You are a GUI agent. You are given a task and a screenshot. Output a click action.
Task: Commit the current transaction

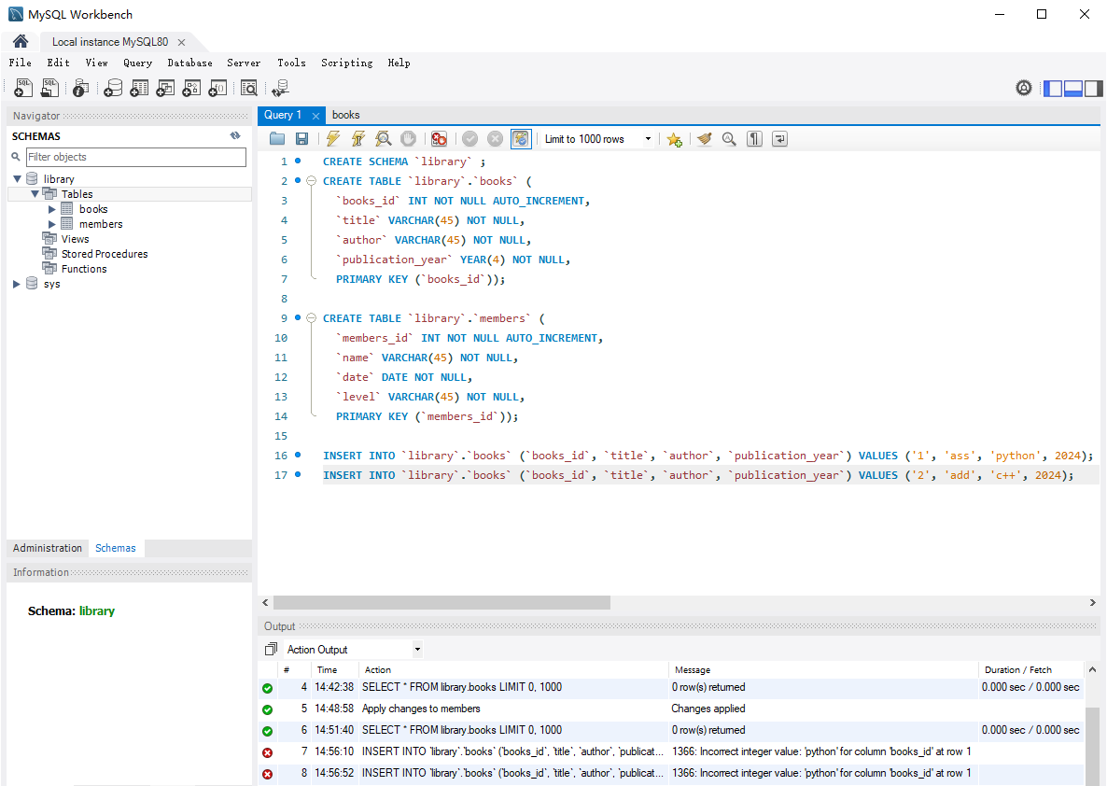point(470,139)
